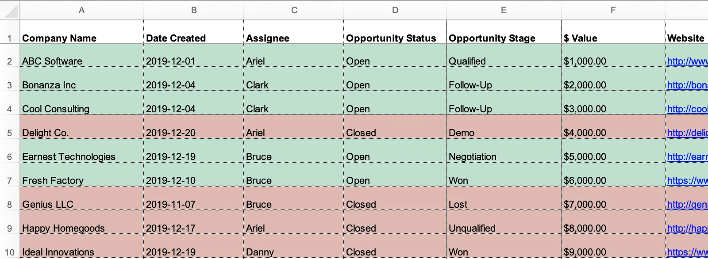Open the Bonanza Inc website link
The height and width of the screenshot is (259, 708).
[x=687, y=85]
